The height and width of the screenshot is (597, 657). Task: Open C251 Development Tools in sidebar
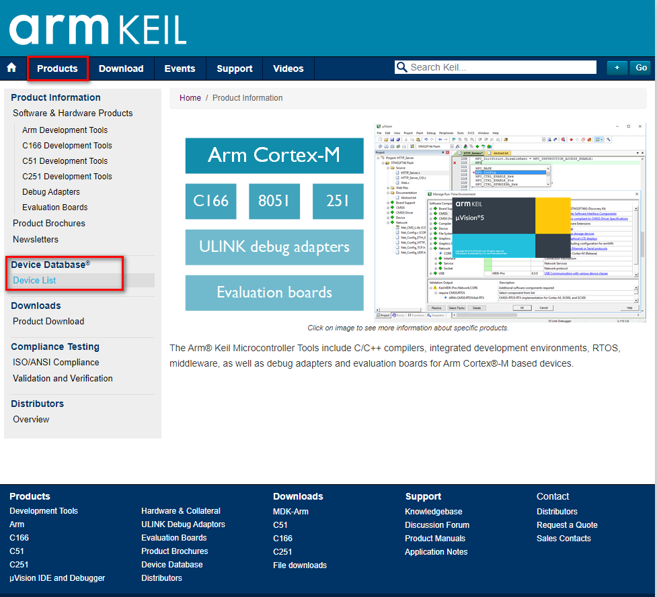pos(67,177)
